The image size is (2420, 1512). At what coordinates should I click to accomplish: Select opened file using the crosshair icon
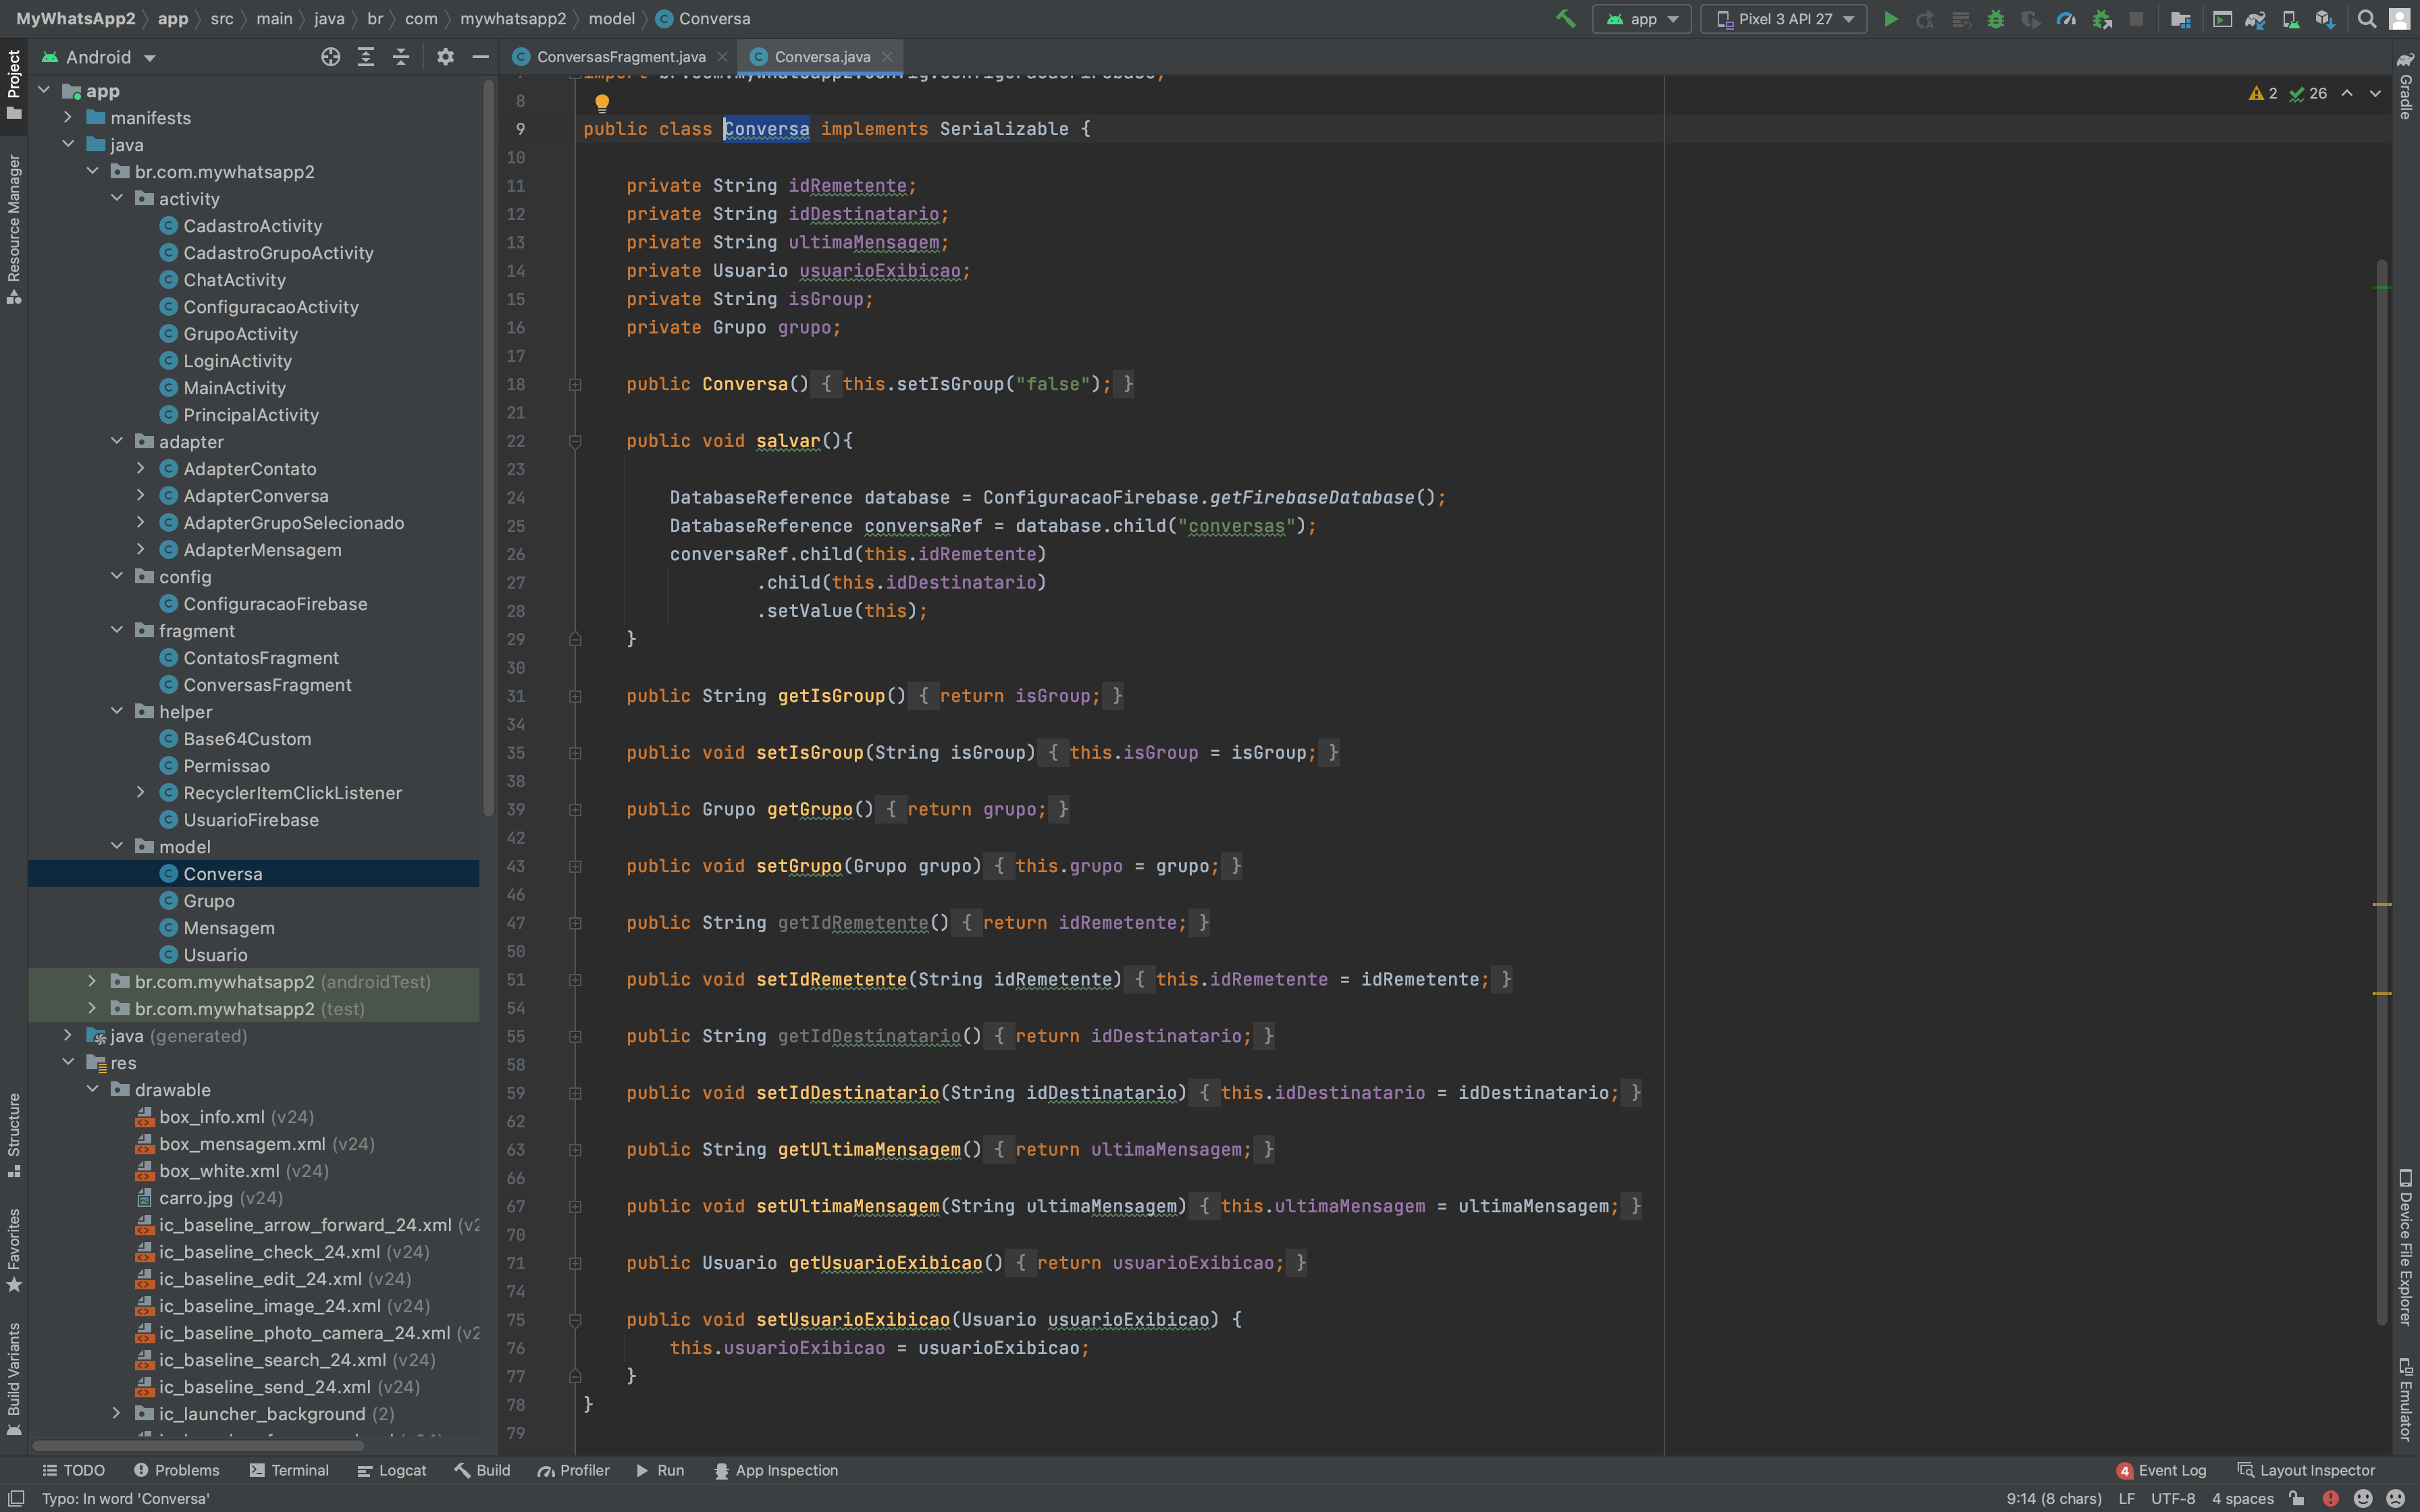pos(331,57)
